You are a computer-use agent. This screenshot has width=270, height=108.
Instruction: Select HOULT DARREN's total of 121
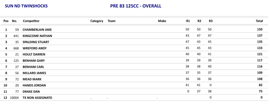[x=260, y=54]
